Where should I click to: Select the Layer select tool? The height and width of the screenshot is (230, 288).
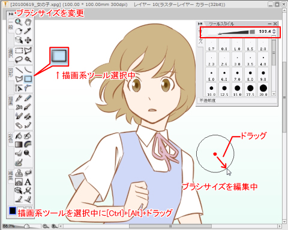coord(19,40)
